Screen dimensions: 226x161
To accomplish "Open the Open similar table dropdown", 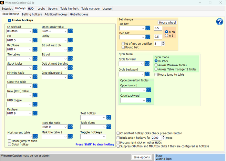I will click(x=55, y=31).
